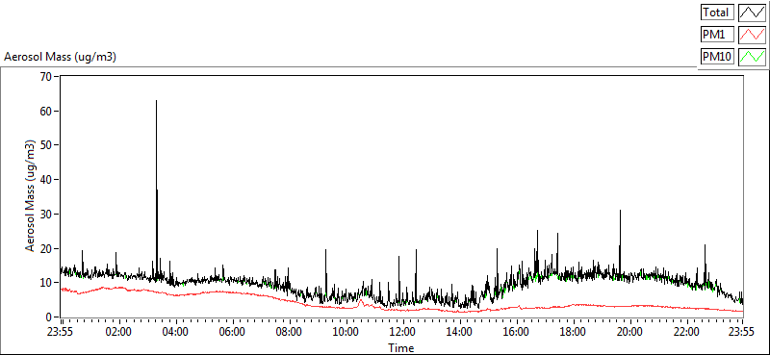Click the Time x-axis title
This screenshot has width=770, height=355.
(x=400, y=348)
